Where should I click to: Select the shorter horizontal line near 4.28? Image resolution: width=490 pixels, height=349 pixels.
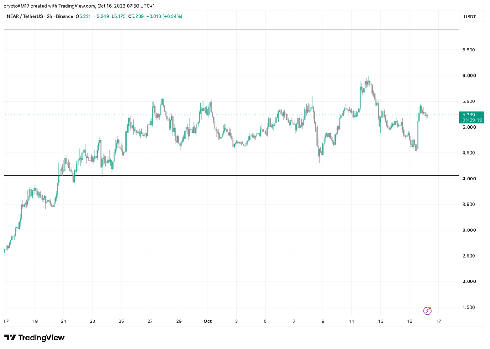pyautogui.click(x=214, y=164)
